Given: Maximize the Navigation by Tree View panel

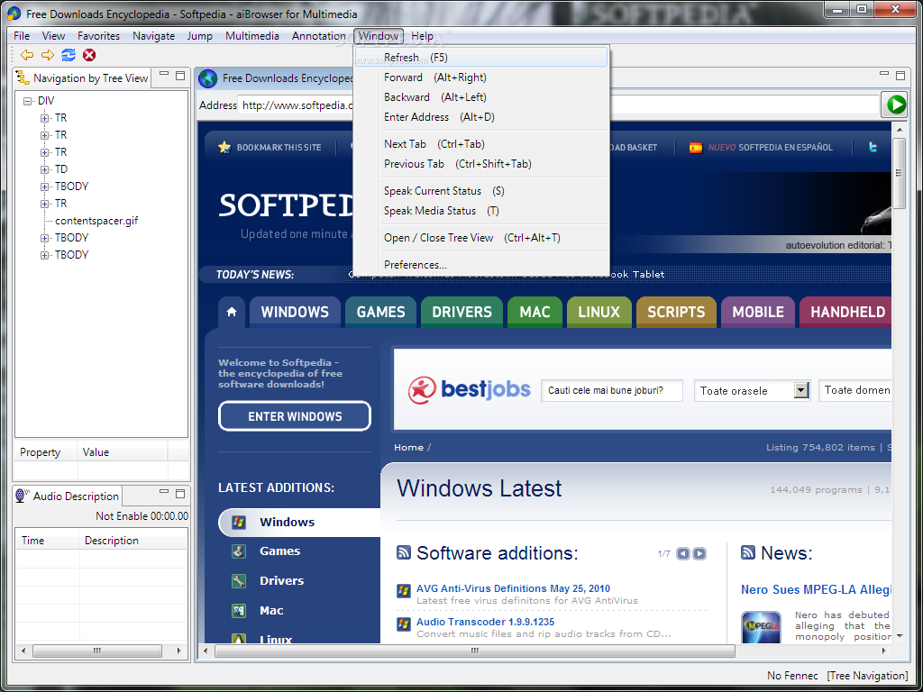Looking at the screenshot, I should click(x=180, y=76).
